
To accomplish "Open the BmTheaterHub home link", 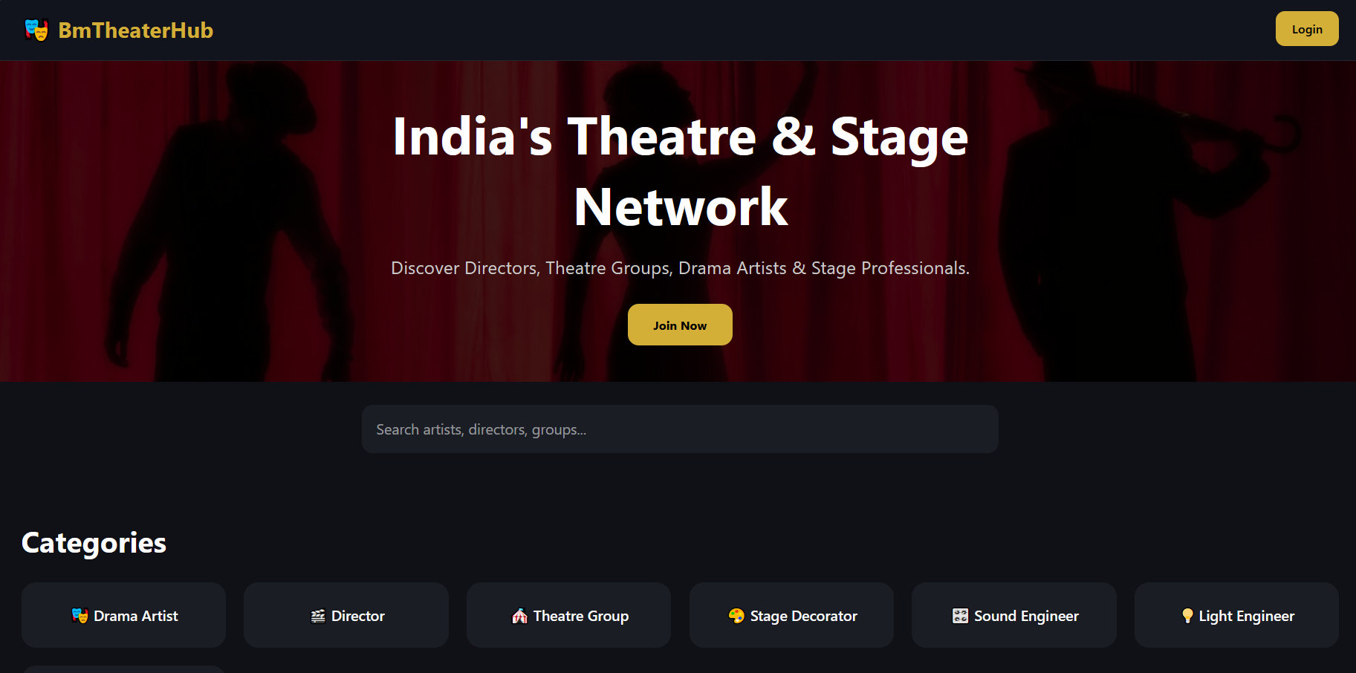I will coord(119,30).
